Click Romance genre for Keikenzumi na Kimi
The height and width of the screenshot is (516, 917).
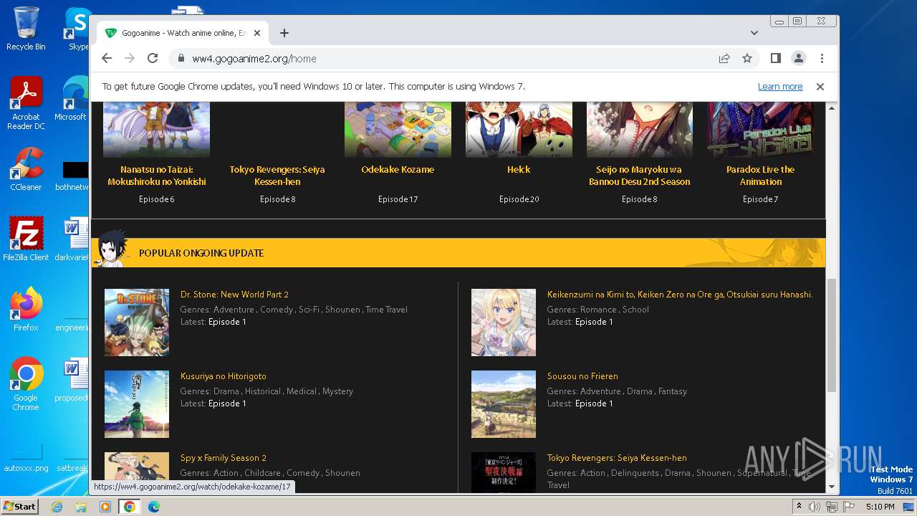click(x=598, y=310)
